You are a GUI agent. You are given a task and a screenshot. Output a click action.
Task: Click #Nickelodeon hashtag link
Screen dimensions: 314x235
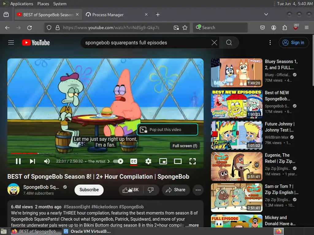pyautogui.click(x=105, y=207)
